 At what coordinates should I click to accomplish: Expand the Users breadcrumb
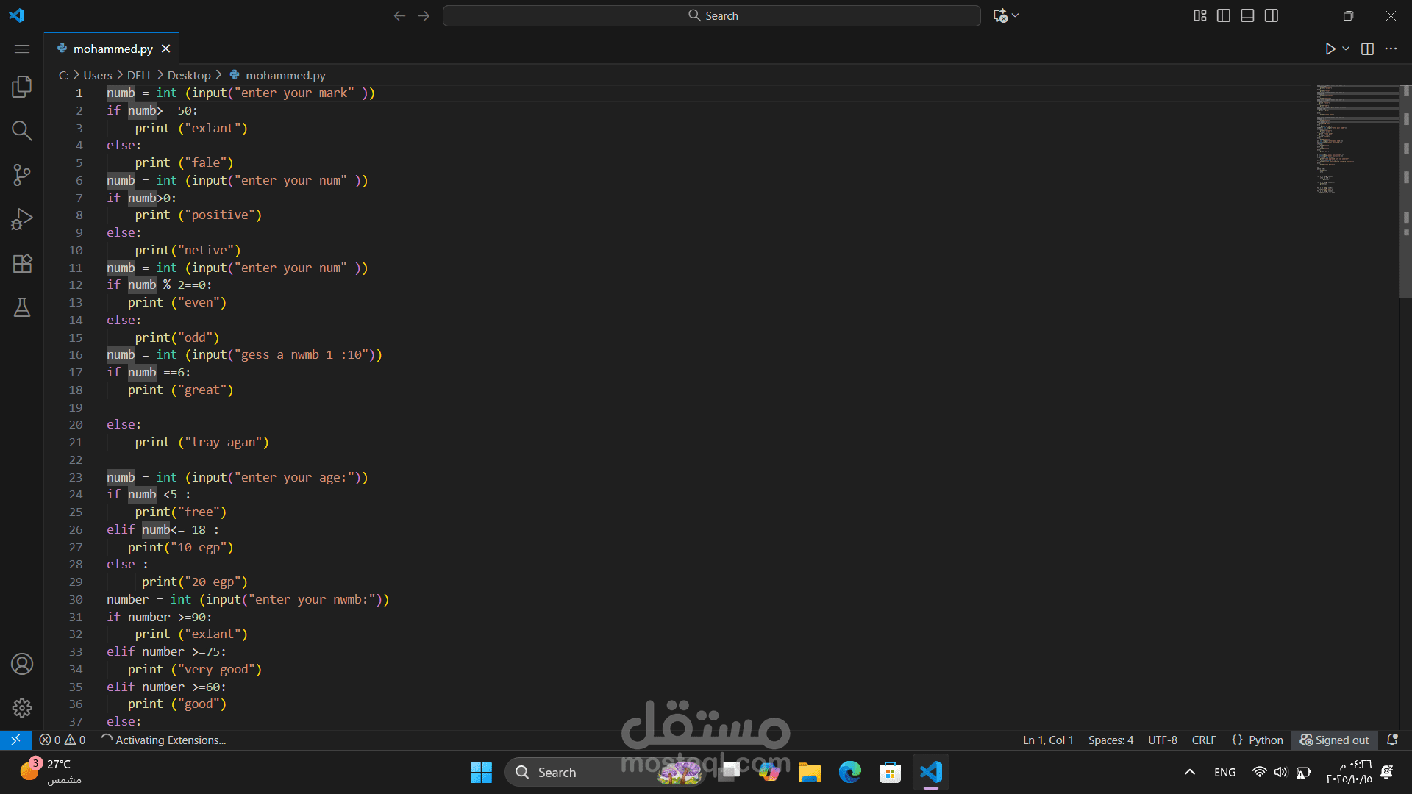point(98,75)
